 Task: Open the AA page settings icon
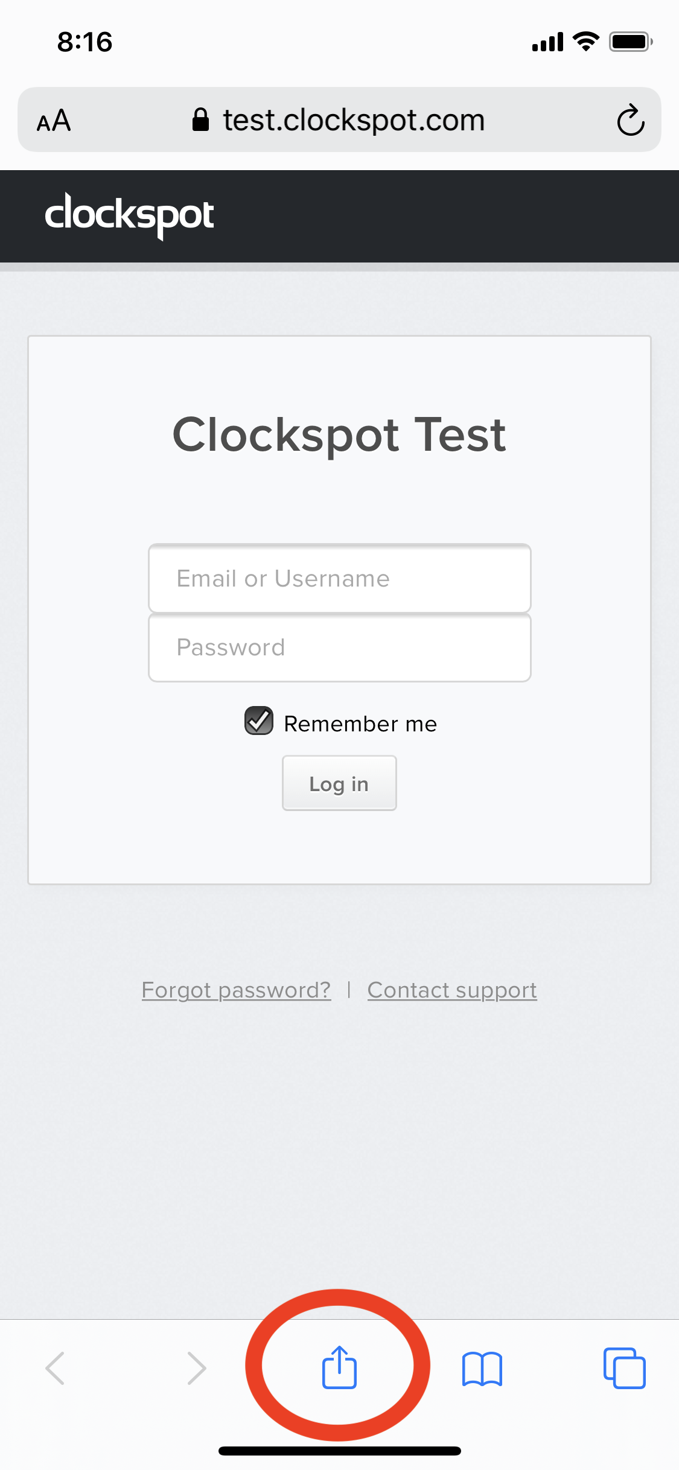(x=53, y=119)
